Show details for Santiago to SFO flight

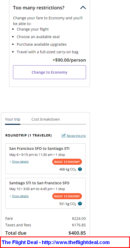20,196
